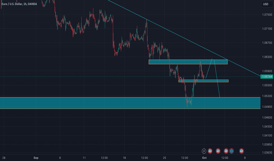Click the 1.07500 price axis label

click(x=267, y=15)
